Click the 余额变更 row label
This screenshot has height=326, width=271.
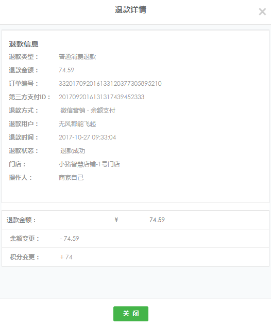[x=24, y=239]
